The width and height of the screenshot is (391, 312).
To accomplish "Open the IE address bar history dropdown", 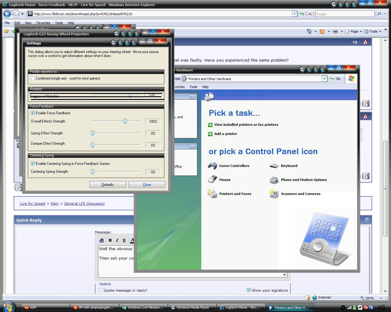I will (x=294, y=14).
